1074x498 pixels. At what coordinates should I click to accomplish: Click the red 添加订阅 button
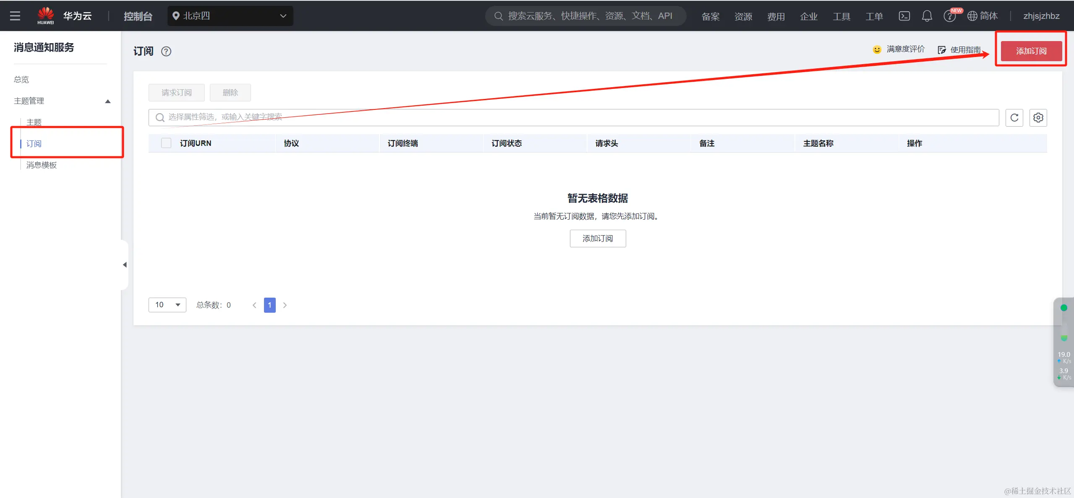coord(1031,51)
